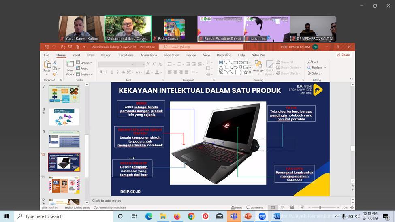395x222 pixels.
Task: Click the Save icon in PowerPoint title bar
Action: tap(47, 47)
